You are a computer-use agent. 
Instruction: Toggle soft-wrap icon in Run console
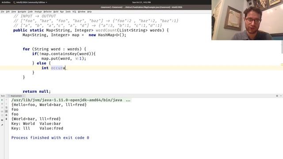(6, 108)
